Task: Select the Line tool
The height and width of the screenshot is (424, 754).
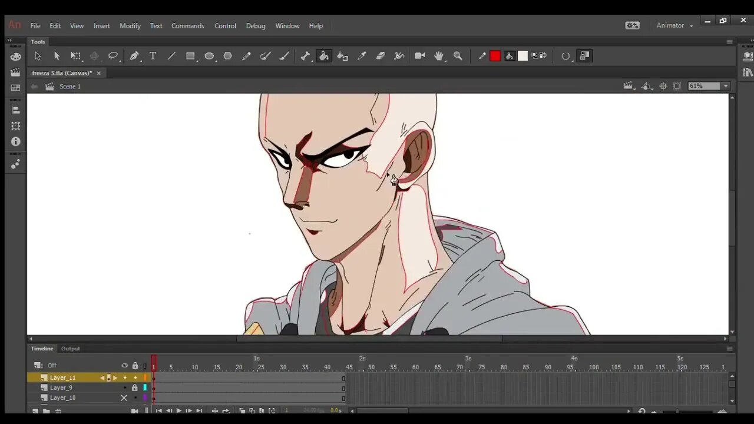Action: (x=171, y=56)
